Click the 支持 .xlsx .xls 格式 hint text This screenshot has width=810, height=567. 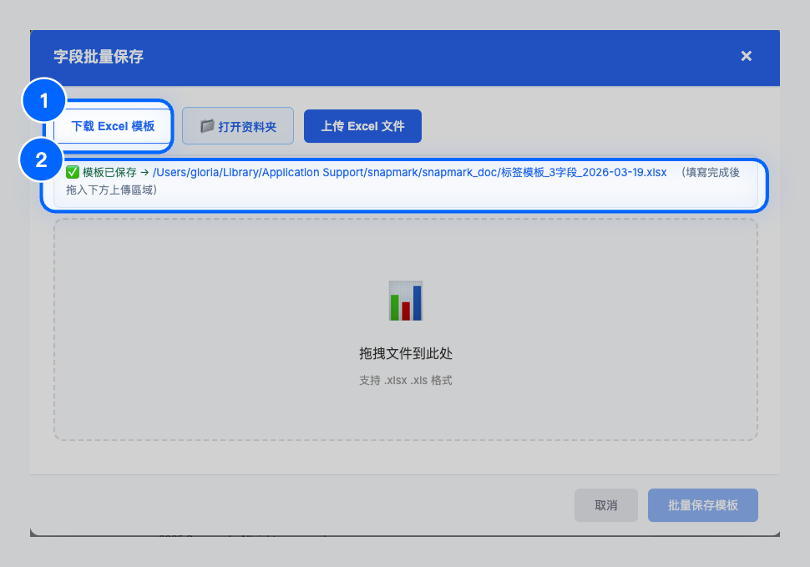coord(405,379)
